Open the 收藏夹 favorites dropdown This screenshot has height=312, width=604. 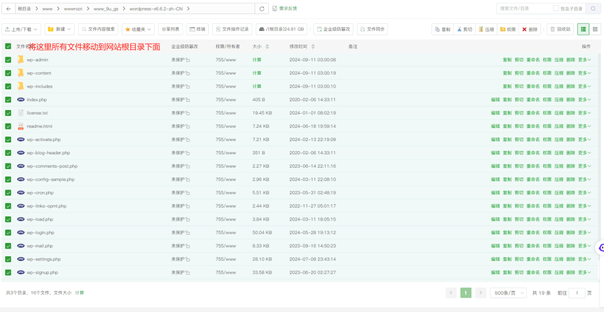coord(138,29)
